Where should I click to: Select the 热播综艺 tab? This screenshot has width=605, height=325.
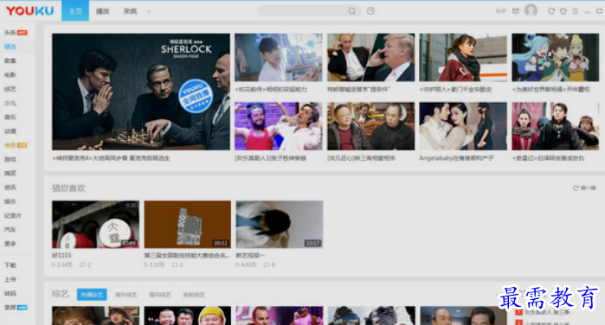[x=92, y=295]
